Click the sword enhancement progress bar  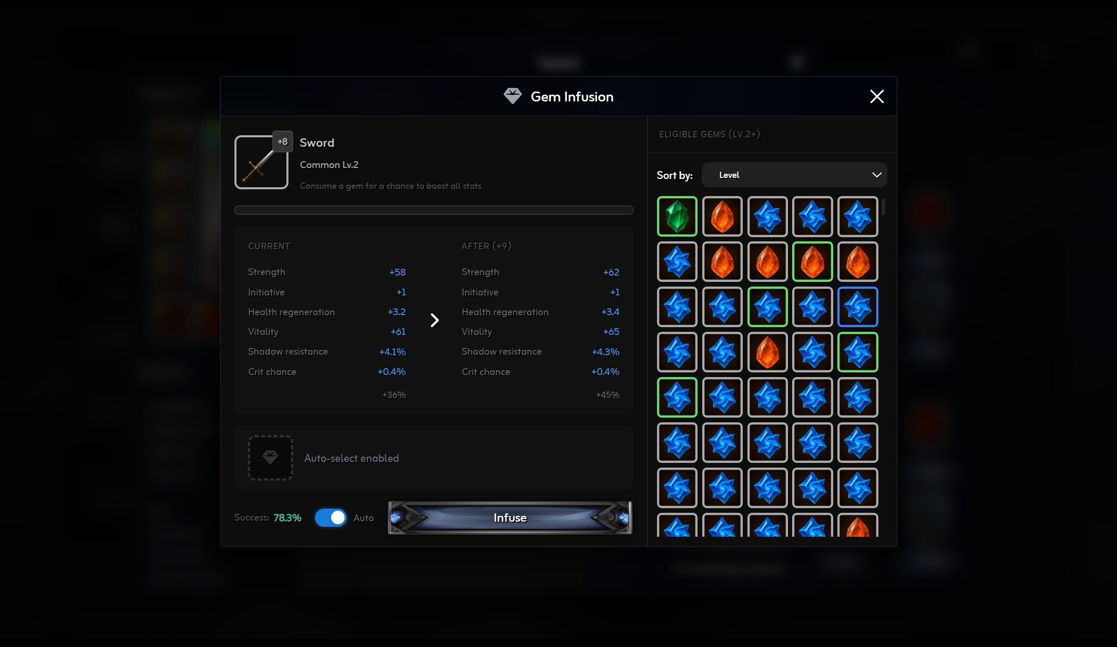433,210
